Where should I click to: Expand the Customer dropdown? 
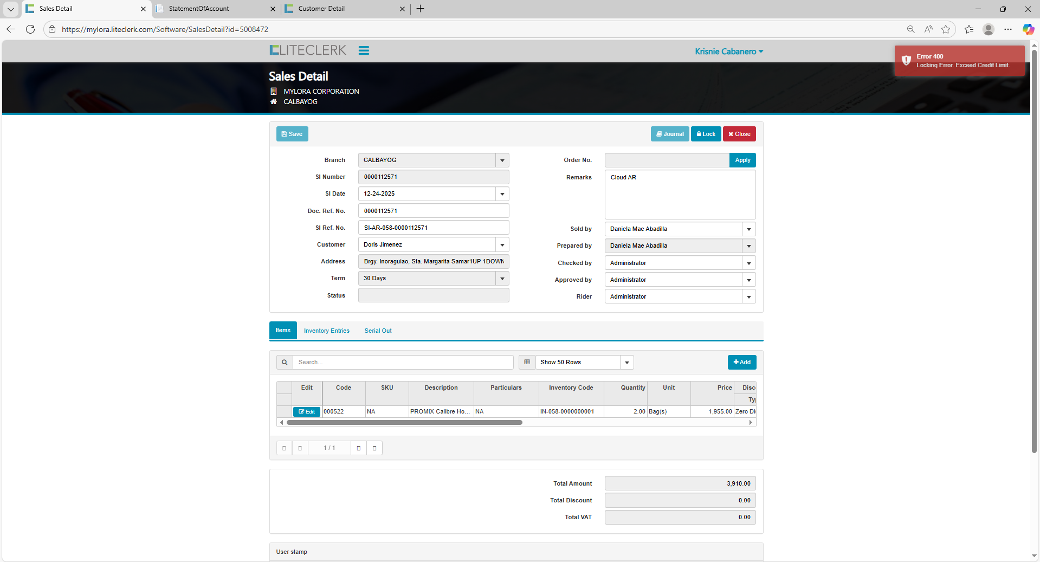point(502,245)
